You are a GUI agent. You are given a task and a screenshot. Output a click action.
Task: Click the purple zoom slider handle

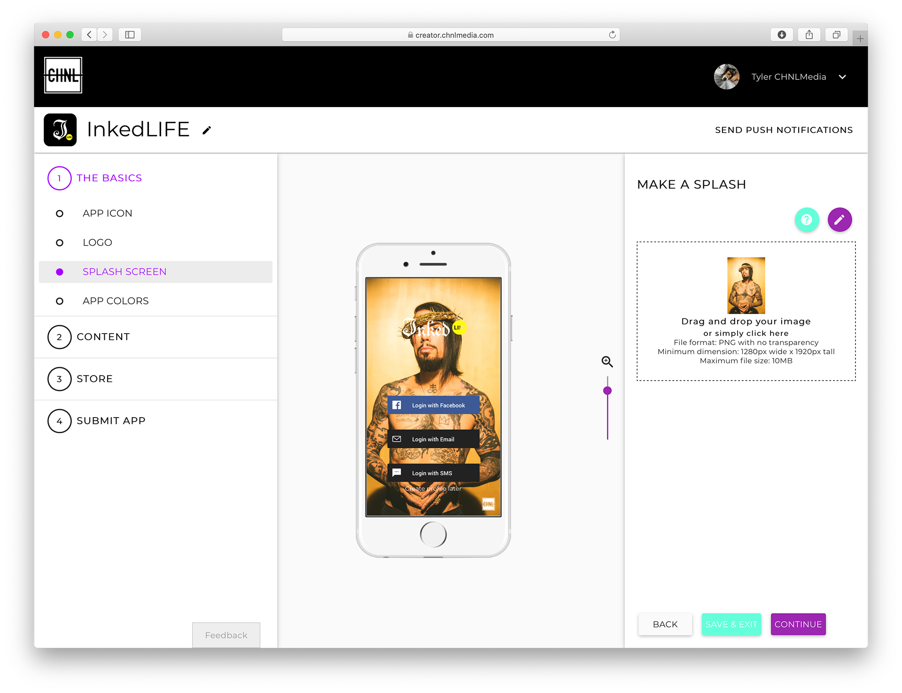coord(607,390)
